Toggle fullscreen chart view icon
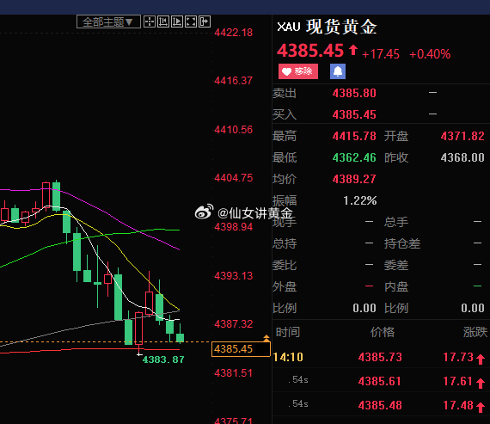The width and height of the screenshot is (490, 424). pyautogui.click(x=191, y=22)
